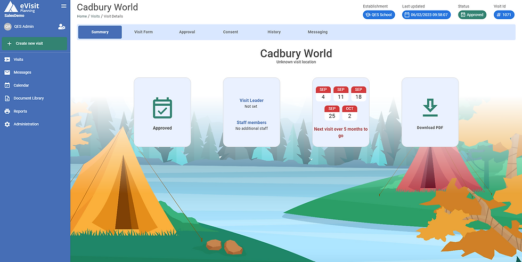Click the Home breadcrumb link
This screenshot has width=522, height=262.
point(82,16)
